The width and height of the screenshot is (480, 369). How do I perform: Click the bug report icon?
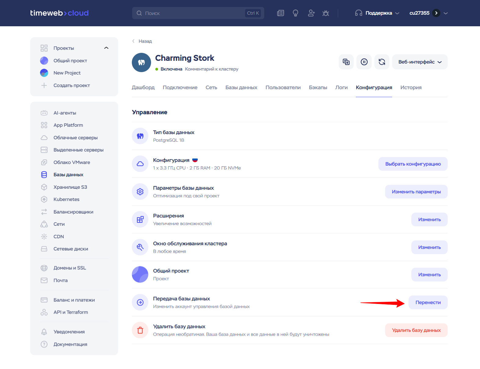click(326, 13)
